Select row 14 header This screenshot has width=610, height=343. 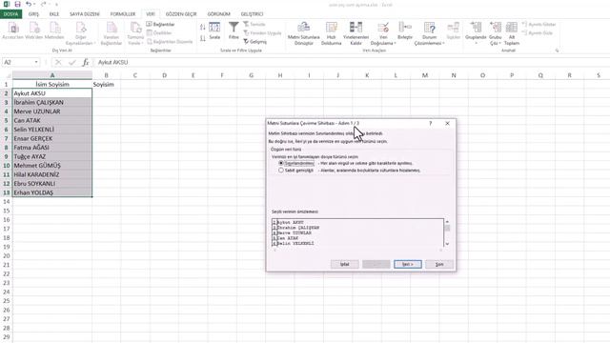(x=7, y=201)
